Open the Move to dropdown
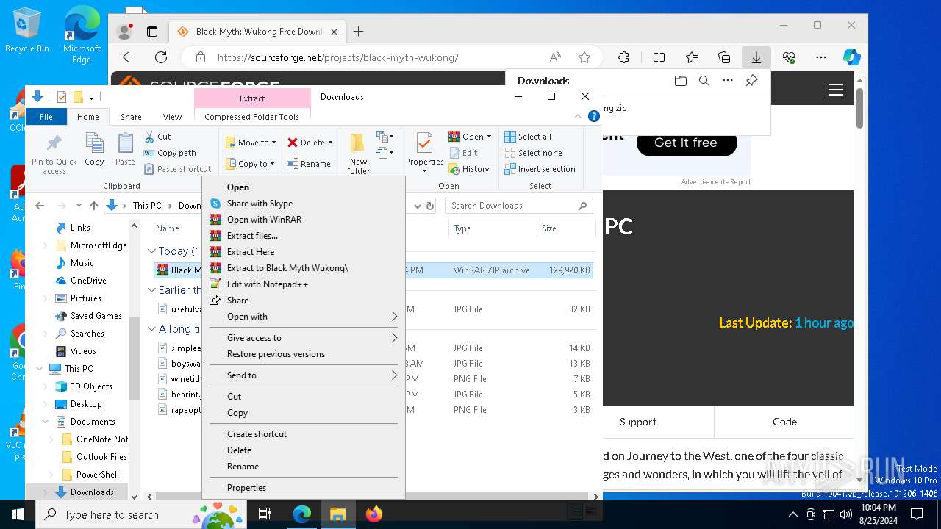 251,143
